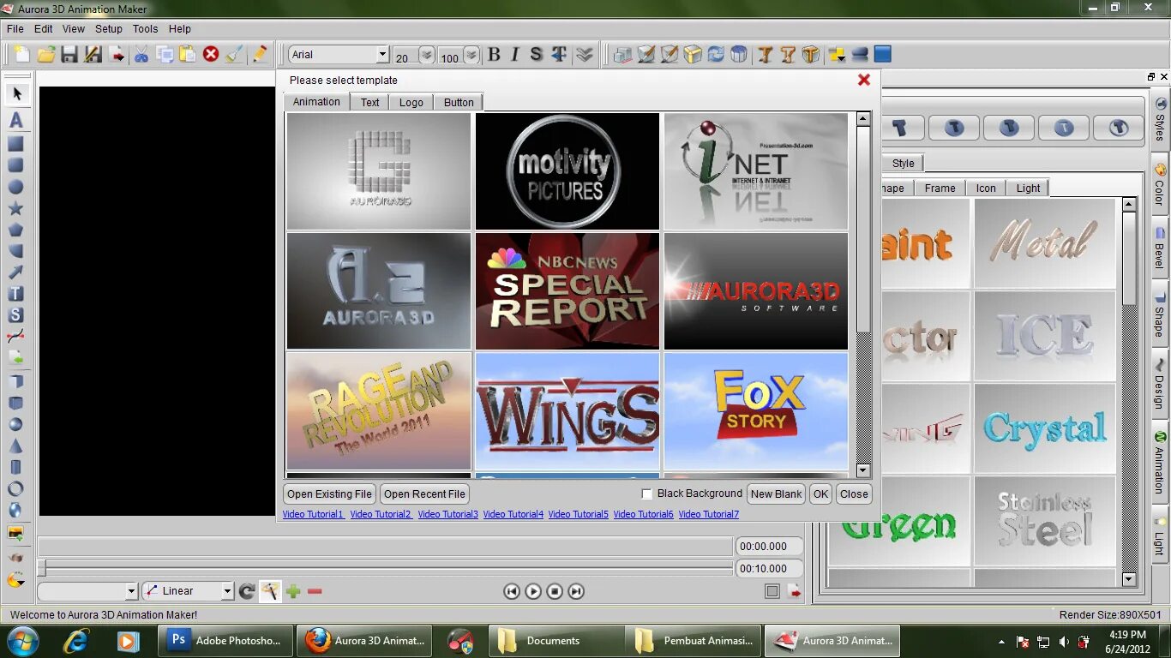
Task: Click the Open Existing File button
Action: point(329,494)
